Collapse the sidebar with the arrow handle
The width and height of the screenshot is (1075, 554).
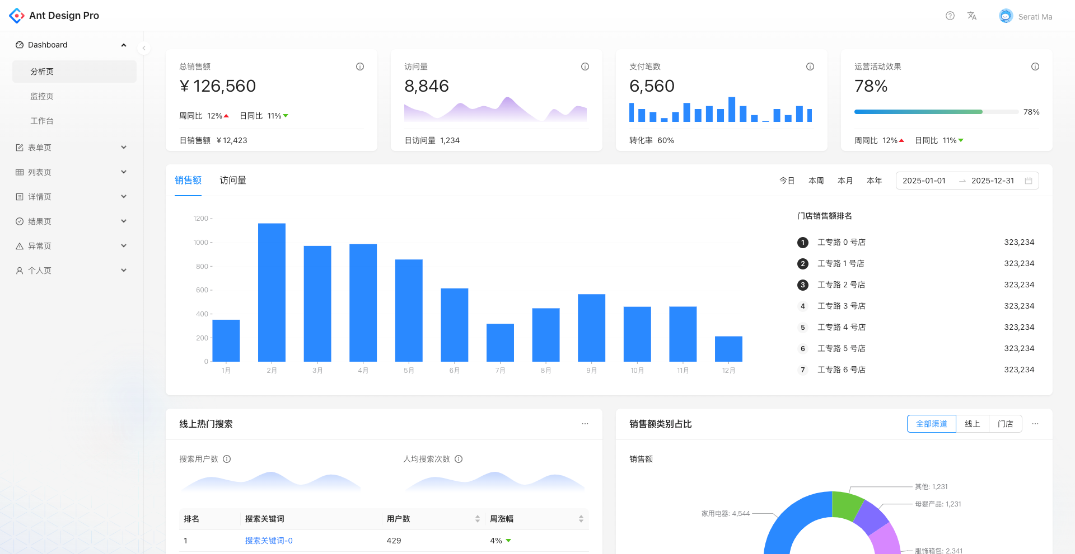pos(144,48)
